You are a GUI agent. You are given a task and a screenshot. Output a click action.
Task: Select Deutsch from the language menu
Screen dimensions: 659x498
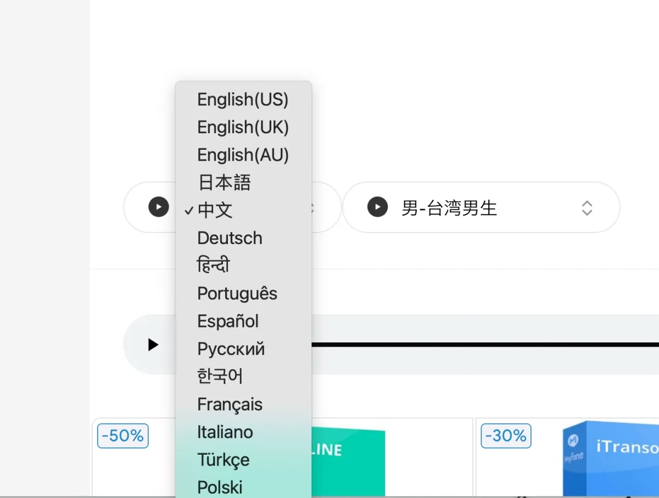coord(230,238)
